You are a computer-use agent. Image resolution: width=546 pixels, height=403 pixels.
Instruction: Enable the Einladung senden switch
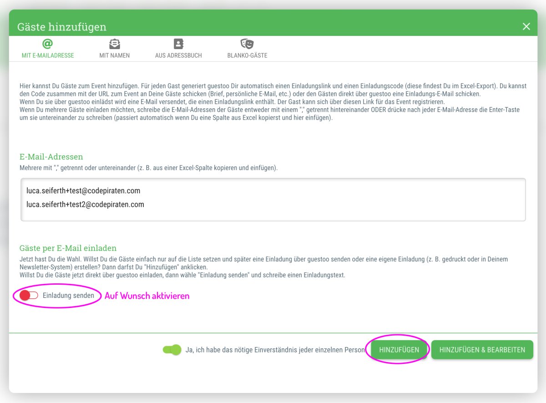click(x=29, y=296)
